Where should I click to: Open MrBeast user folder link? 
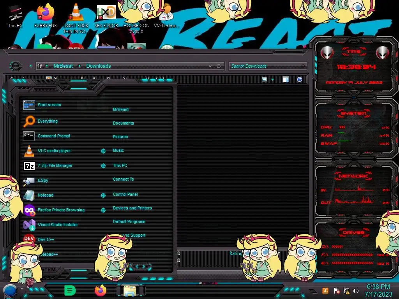[x=121, y=109]
